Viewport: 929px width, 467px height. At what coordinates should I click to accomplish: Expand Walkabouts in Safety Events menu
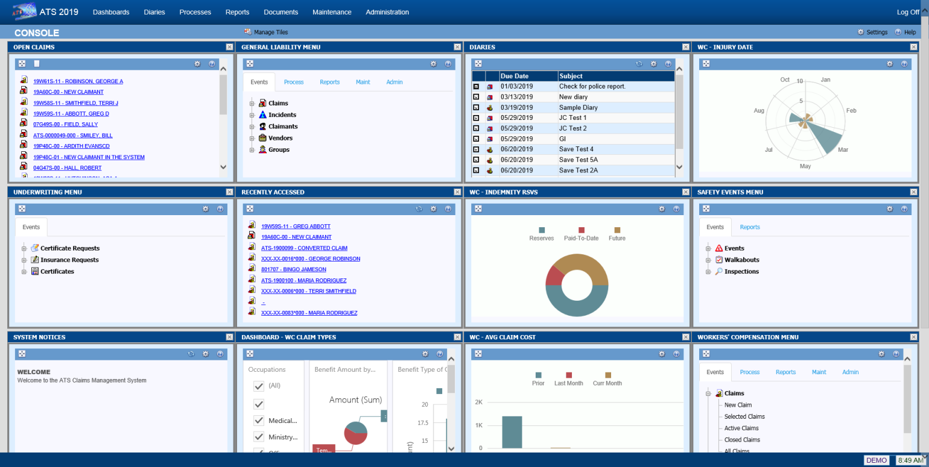pyautogui.click(x=708, y=260)
